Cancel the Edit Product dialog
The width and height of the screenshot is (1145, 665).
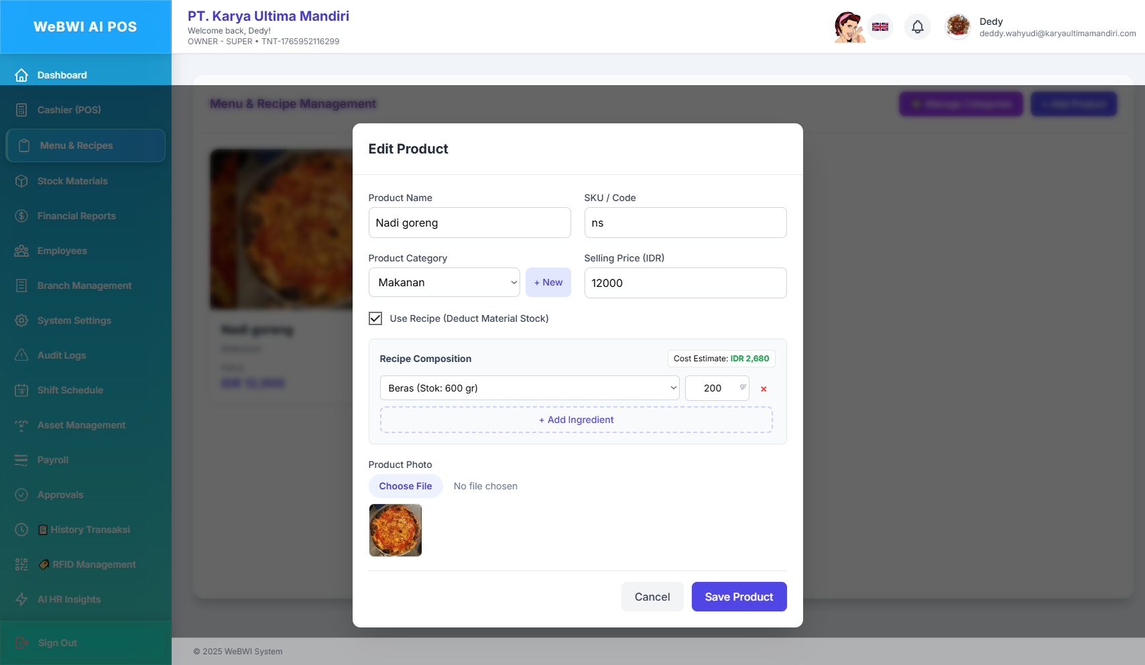point(652,597)
